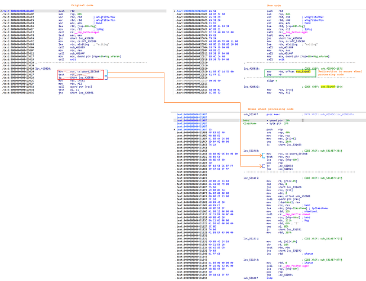Click 'sub_531487 endp' line
Screen dimensions: 366x281
257,278
